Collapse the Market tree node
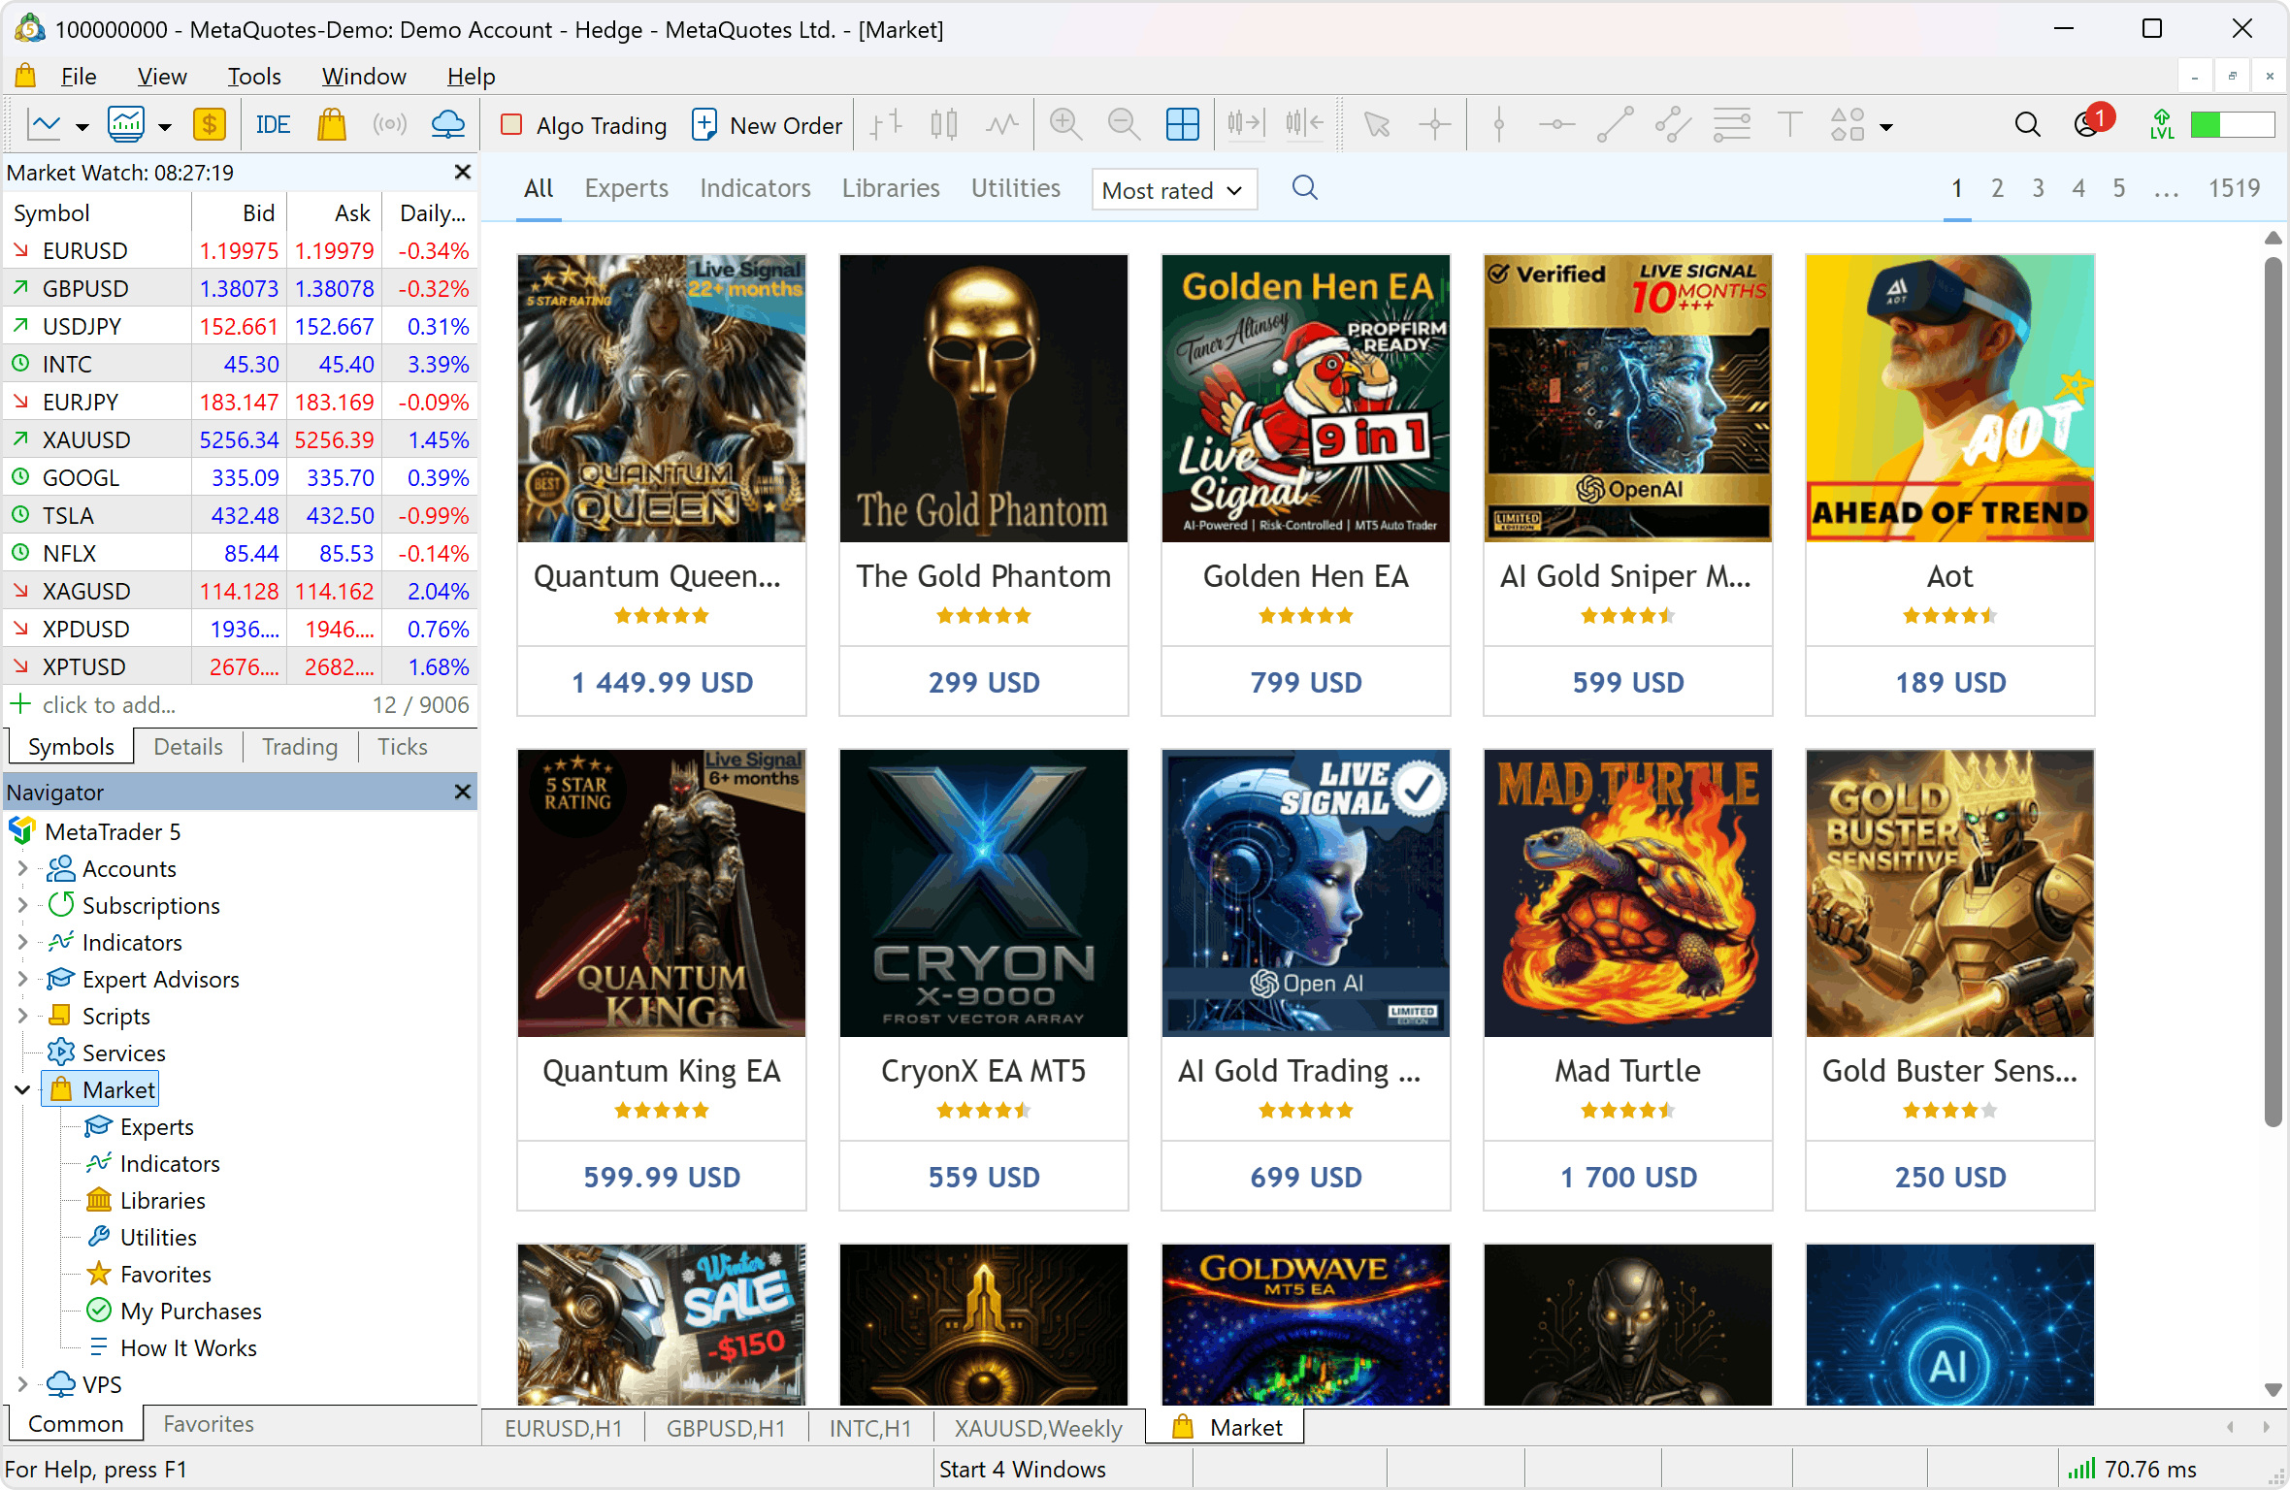This screenshot has width=2290, height=1490. pos(21,1090)
